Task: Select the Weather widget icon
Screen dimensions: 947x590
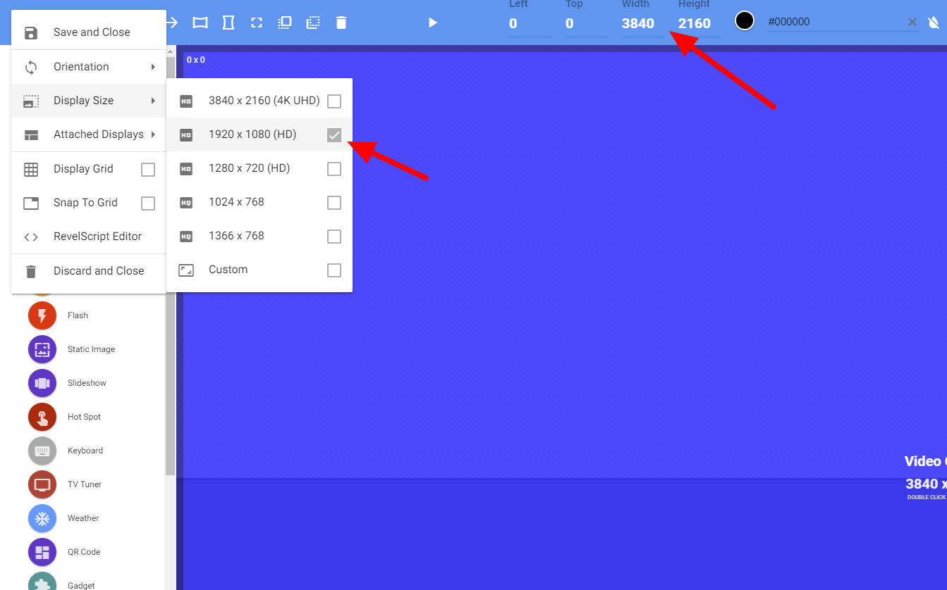Action: (x=42, y=517)
